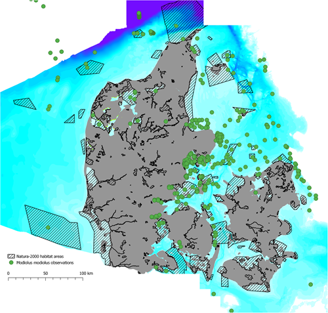The width and height of the screenshot is (328, 313).
Task: Select the "Modiolus modiolus observations" legend label
Action: pyautogui.click(x=45, y=262)
